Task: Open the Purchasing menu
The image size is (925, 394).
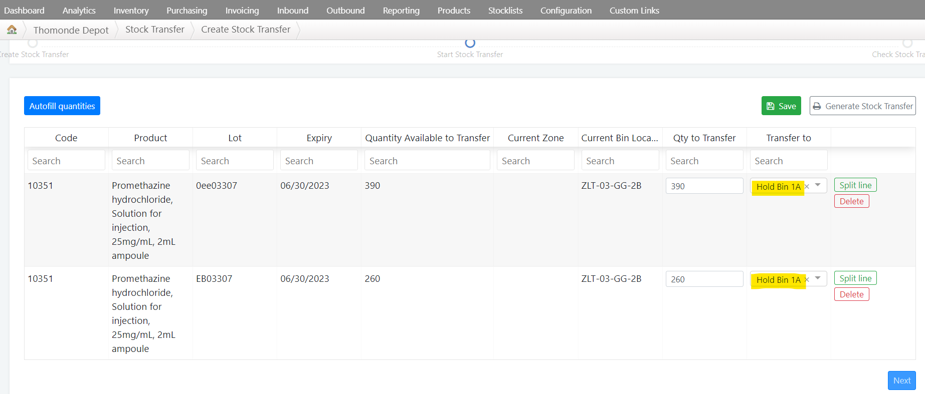Action: (x=187, y=10)
